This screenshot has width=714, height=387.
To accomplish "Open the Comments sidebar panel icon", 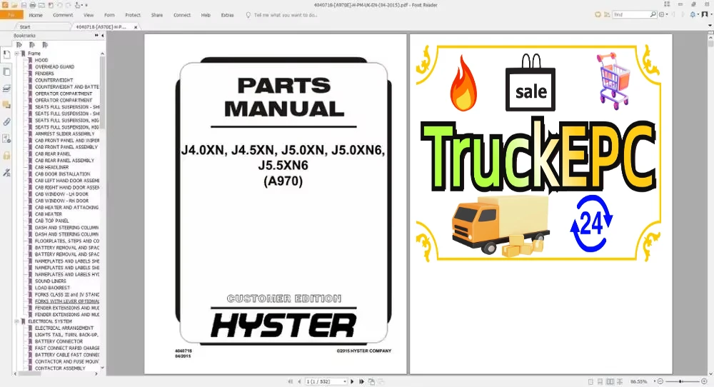I will click(6, 105).
